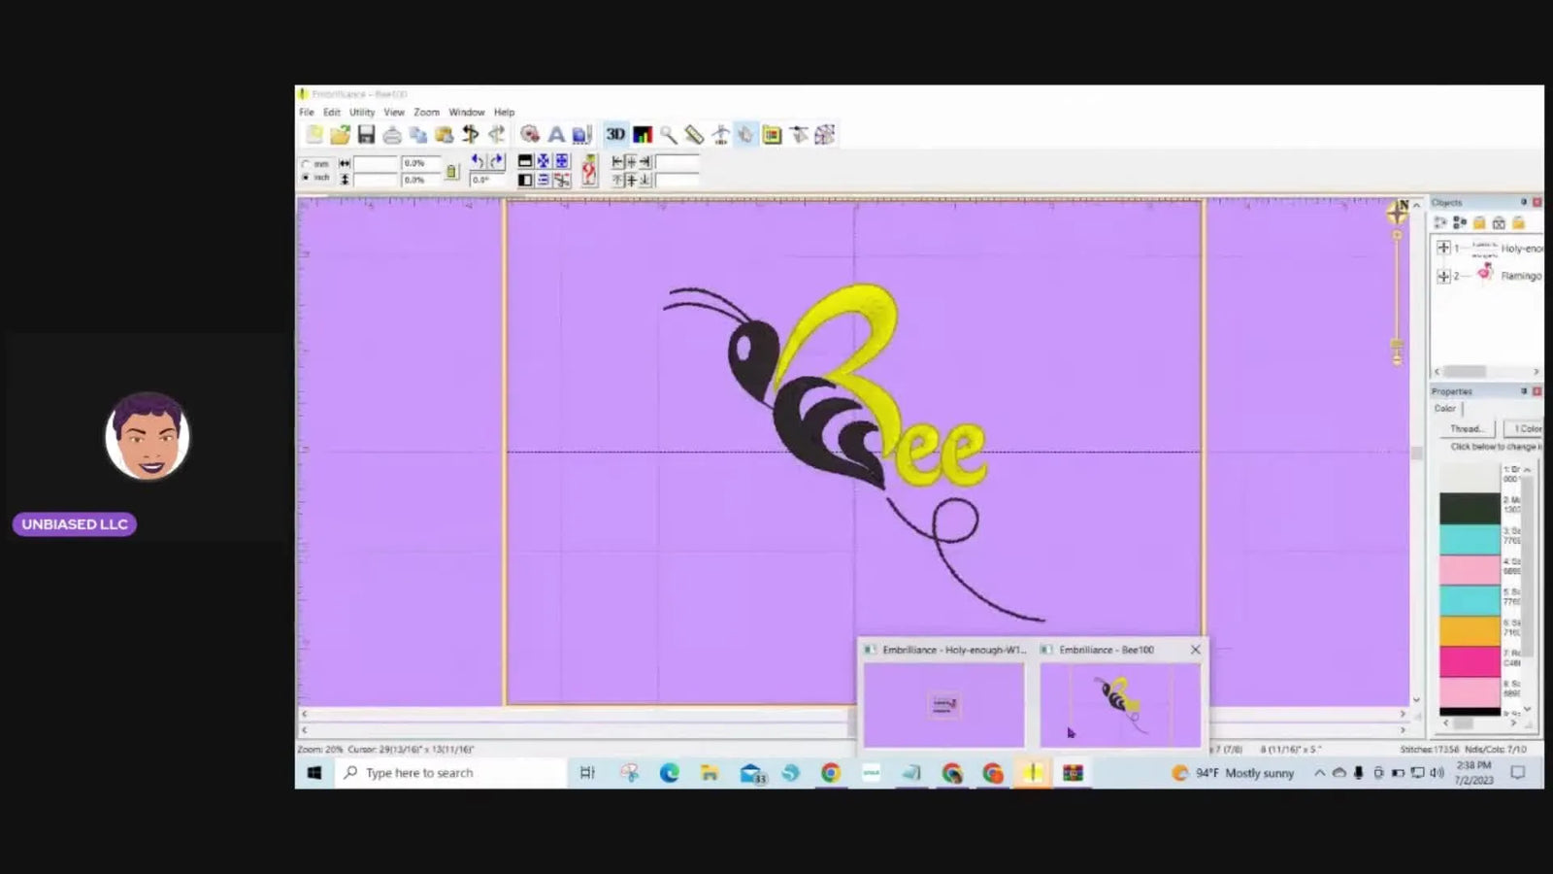Click the 1 Color button
Screen dimensions: 1553x874
point(1524,428)
